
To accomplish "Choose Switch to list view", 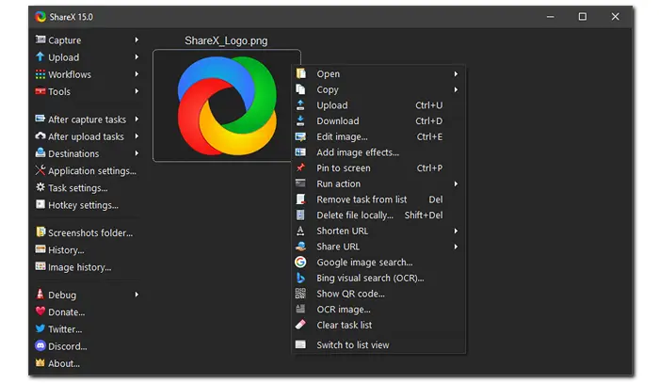I will [378, 344].
